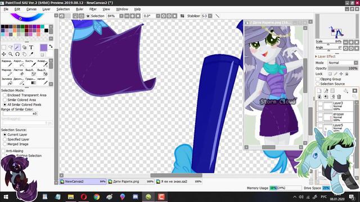
Task: Select the Zoom magnifier tool
Action: pos(11,54)
